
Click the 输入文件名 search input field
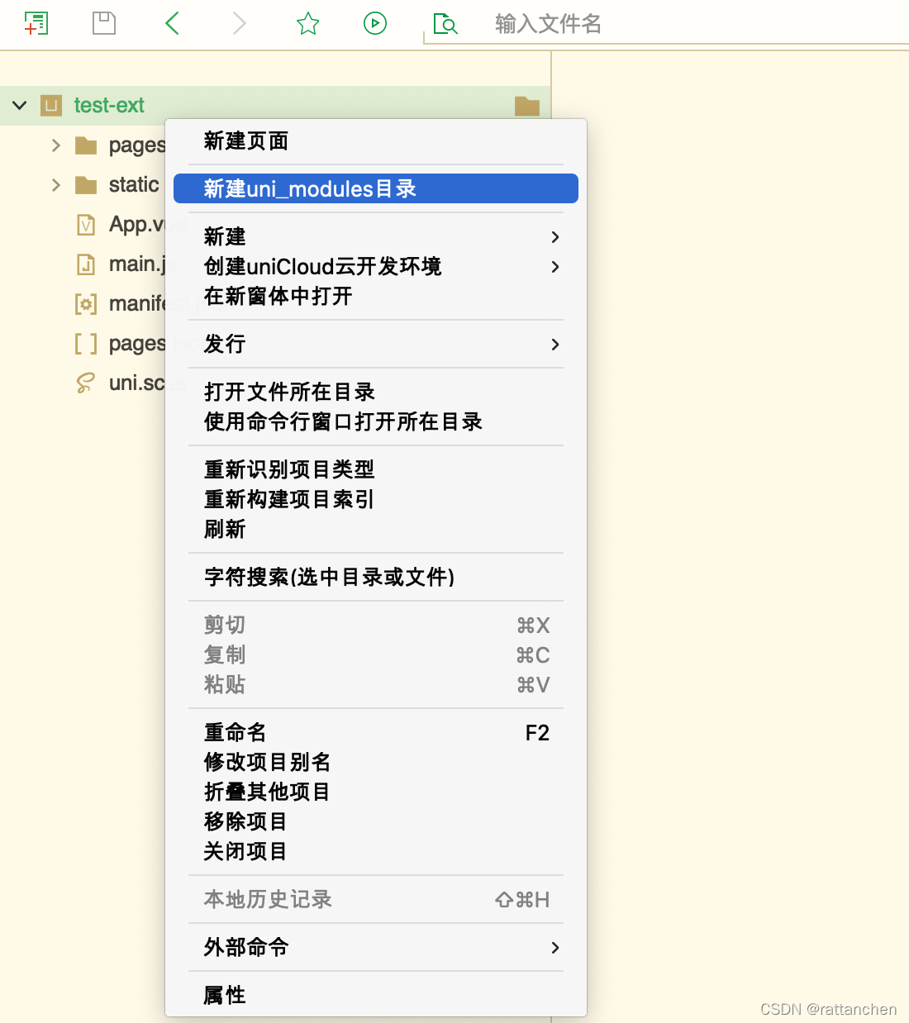(x=548, y=25)
